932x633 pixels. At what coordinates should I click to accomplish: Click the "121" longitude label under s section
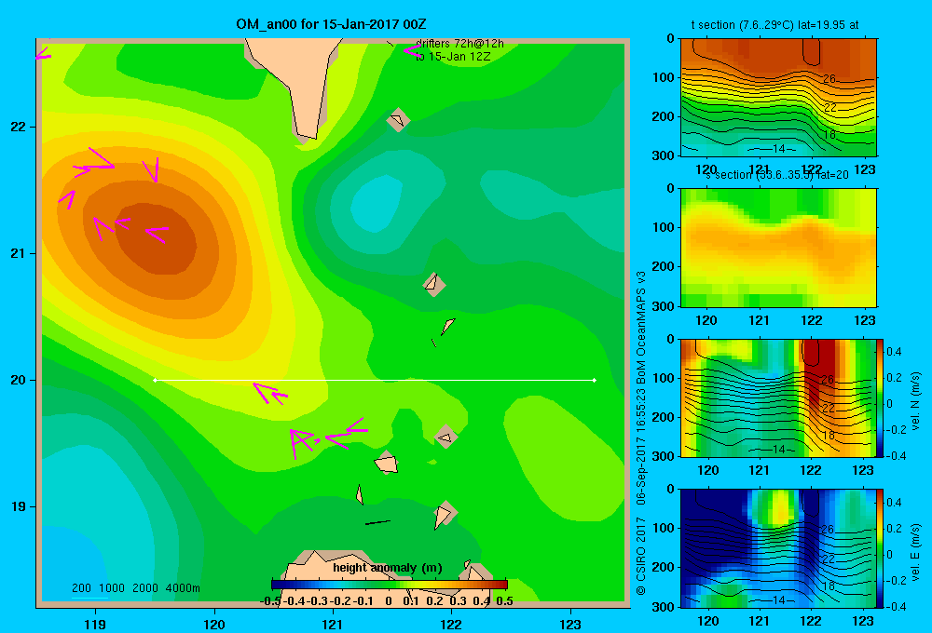pos(759,320)
